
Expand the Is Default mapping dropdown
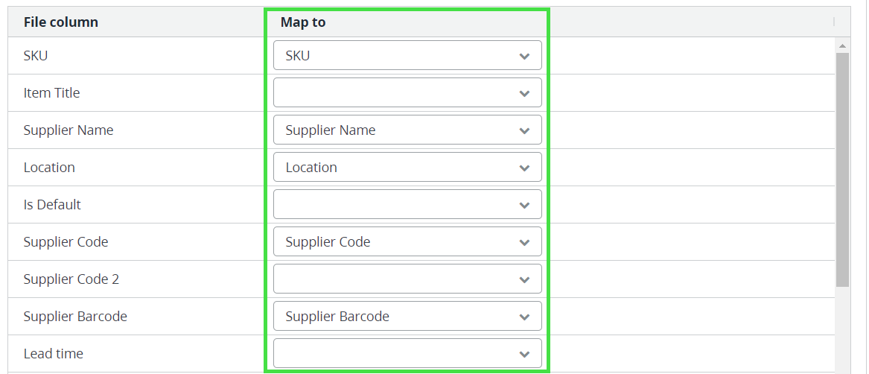(x=407, y=205)
